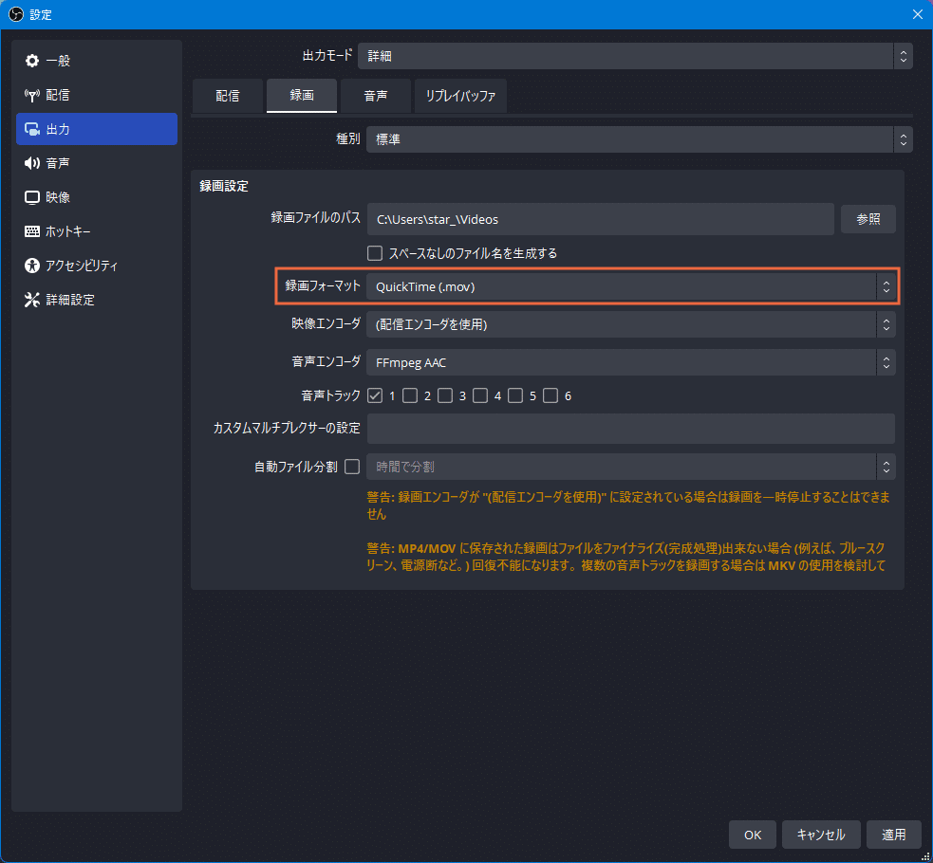This screenshot has width=933, height=863.
Task: Open the 詳細設定 settings category
Action: (97, 300)
